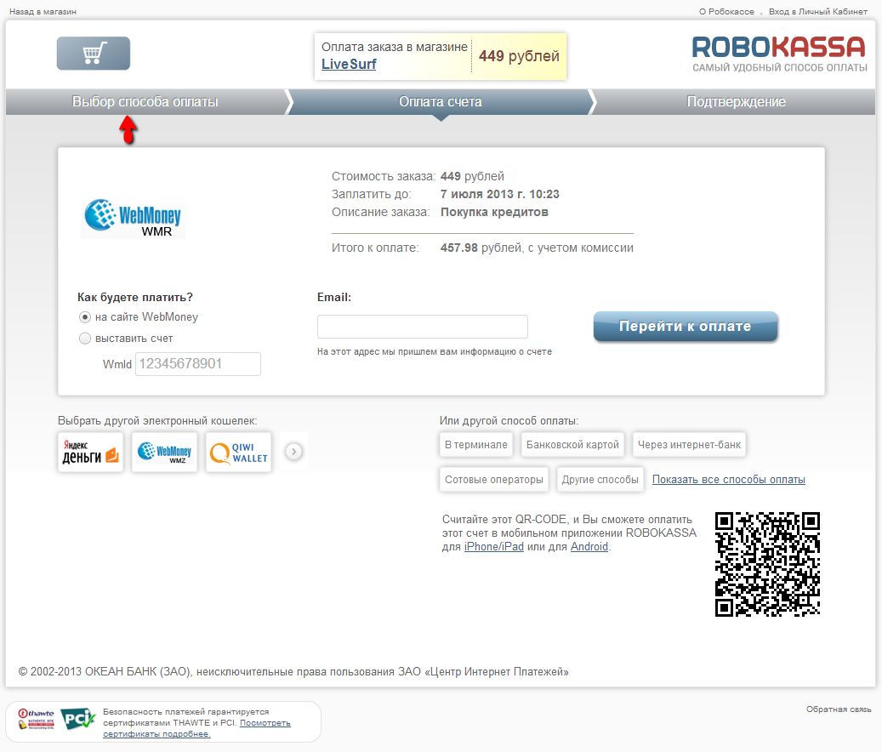Choose 'Другие способы' payment method
The image size is (882, 752).
tap(600, 480)
